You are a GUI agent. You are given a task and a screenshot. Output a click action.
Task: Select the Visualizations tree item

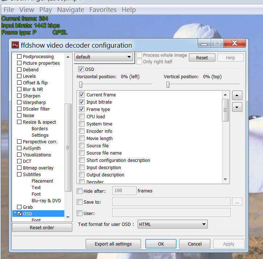[x=37, y=155]
